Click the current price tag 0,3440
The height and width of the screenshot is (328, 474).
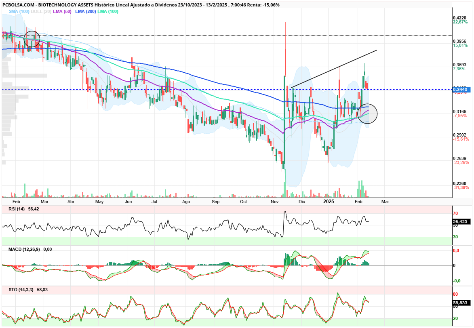pos(461,90)
